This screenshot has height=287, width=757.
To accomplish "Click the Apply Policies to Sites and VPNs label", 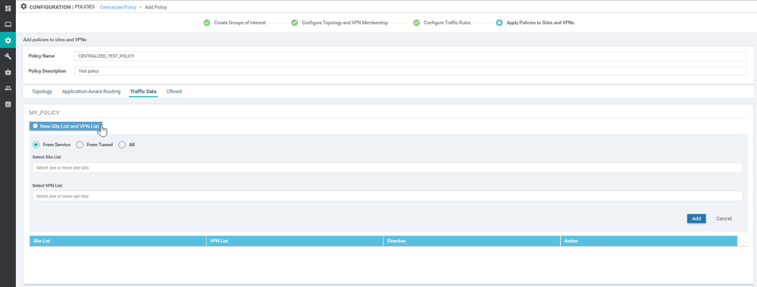I will [x=540, y=23].
